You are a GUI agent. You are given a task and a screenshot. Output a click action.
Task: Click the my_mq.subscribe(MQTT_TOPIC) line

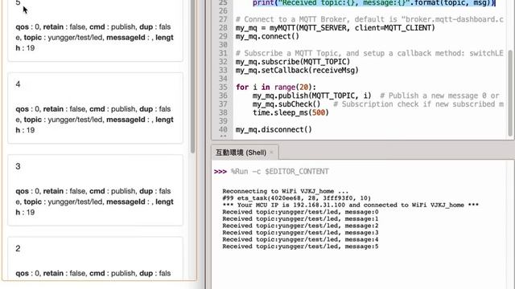pos(293,62)
